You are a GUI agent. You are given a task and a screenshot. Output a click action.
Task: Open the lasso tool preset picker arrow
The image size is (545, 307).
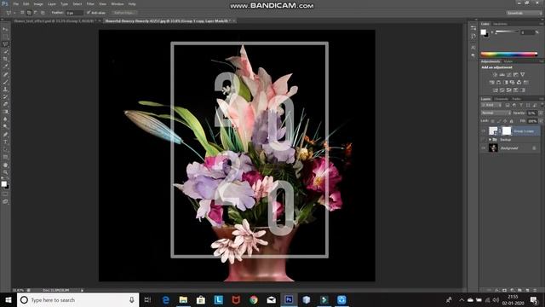[x=14, y=13]
